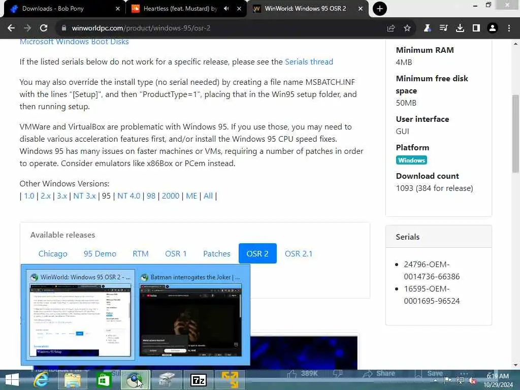The height and width of the screenshot is (390, 520).
Task: Open the media control playlist icon
Action: (443, 28)
